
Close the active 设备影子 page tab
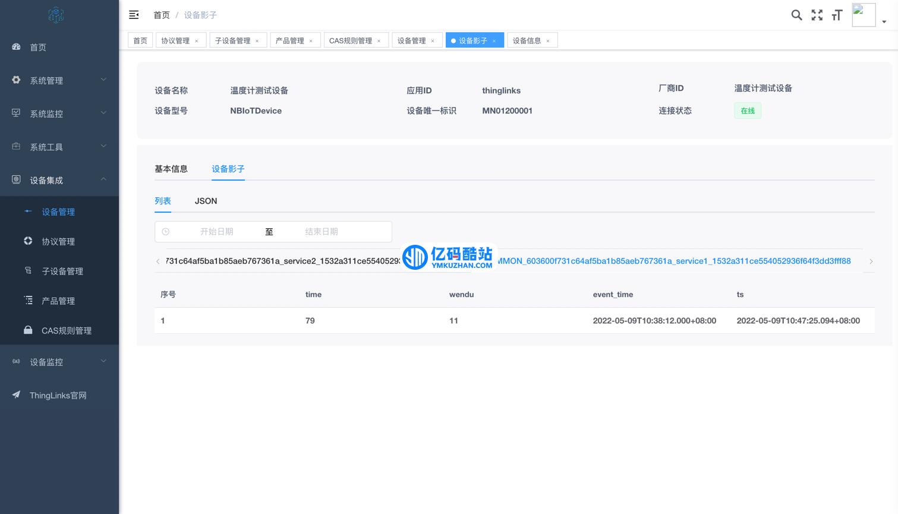[x=494, y=41]
